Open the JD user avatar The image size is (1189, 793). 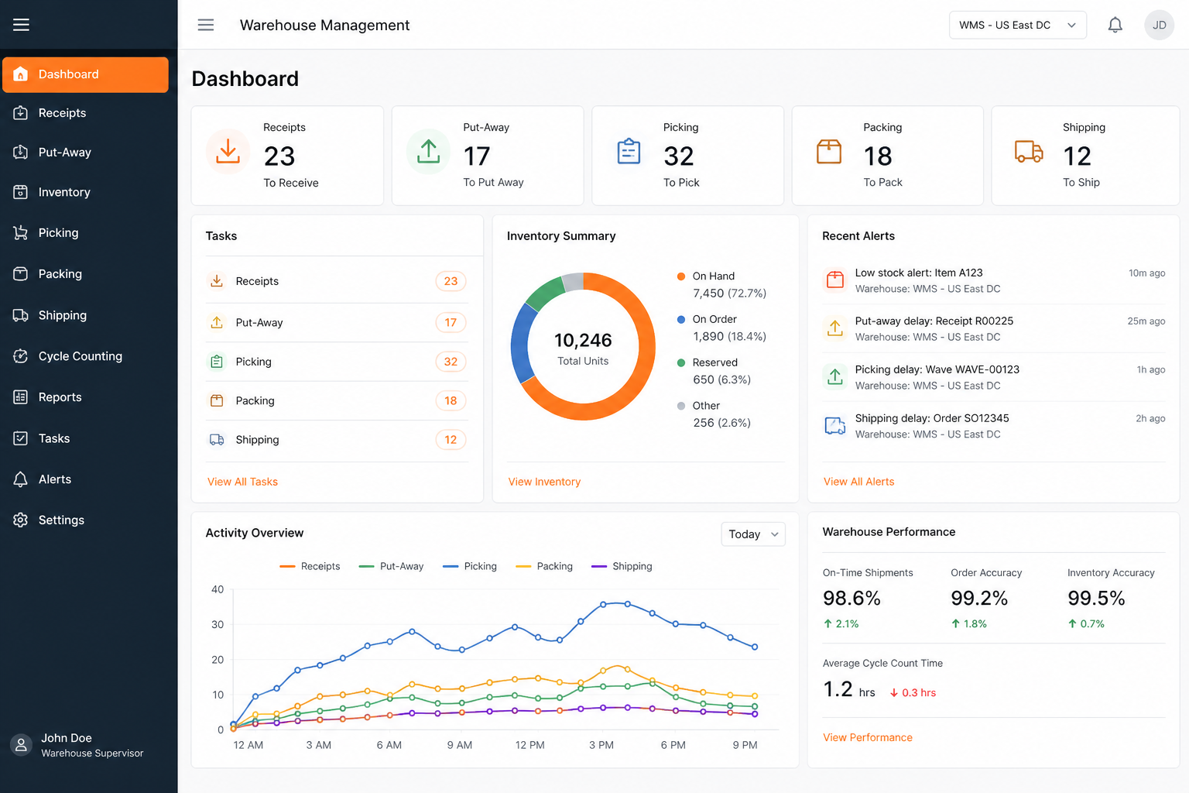[x=1159, y=25]
